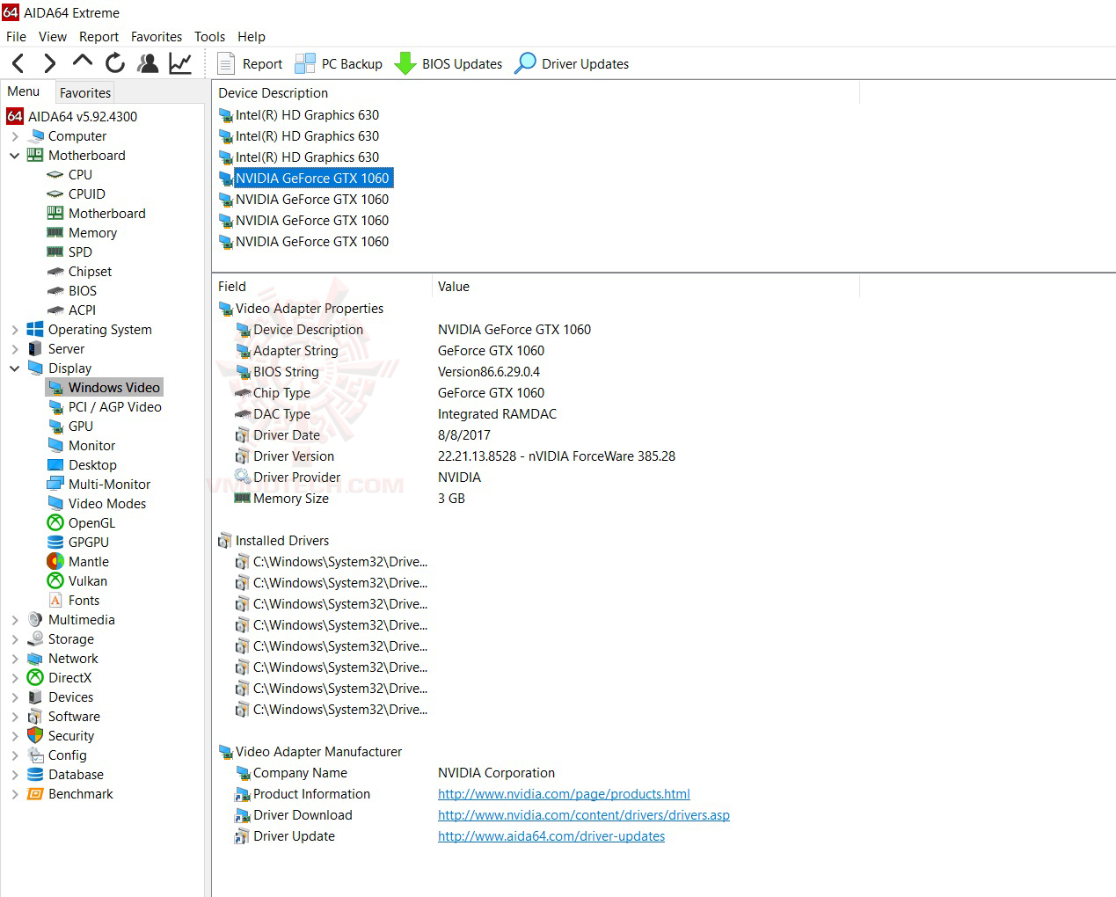Expand the Storage tree node
Viewport: 1116px width, 897px height.
coord(15,639)
